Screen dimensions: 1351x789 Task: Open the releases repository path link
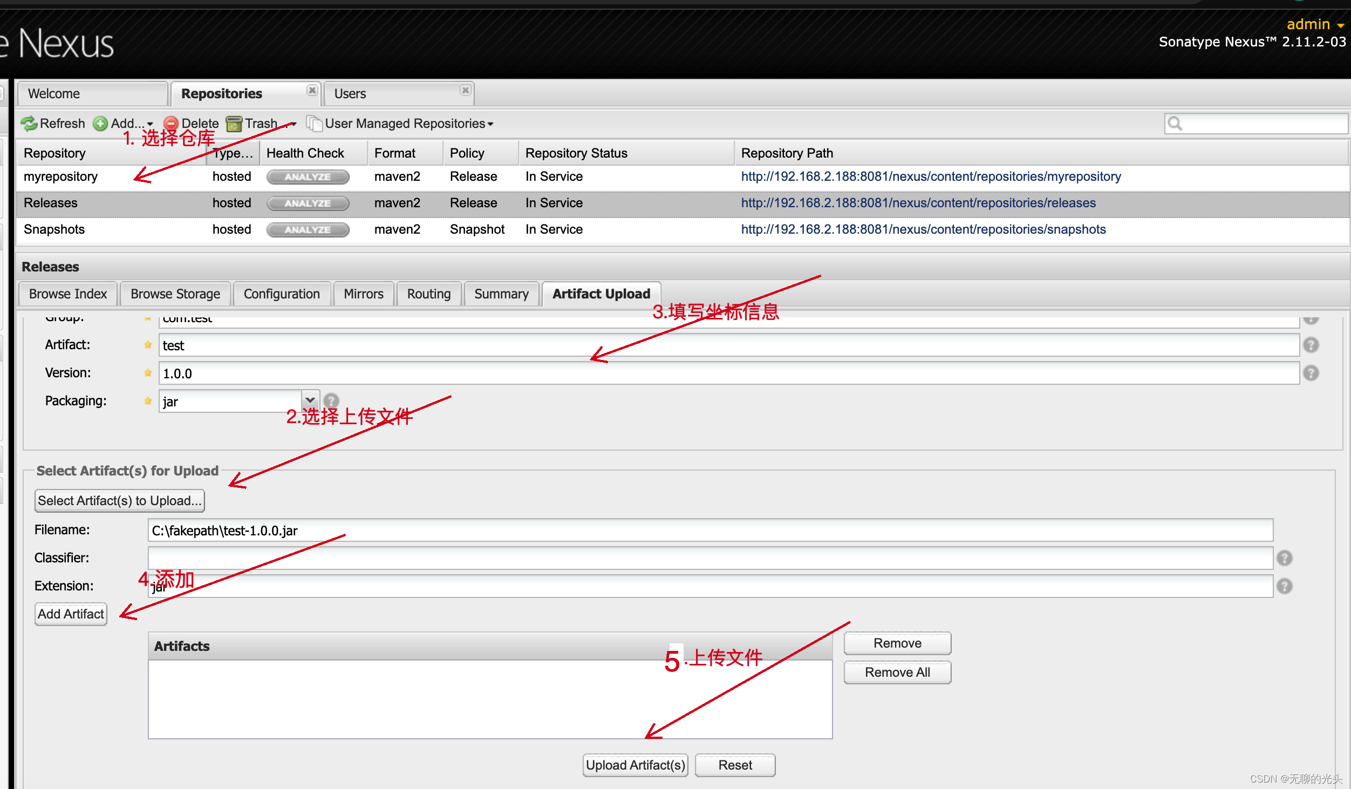(x=918, y=203)
